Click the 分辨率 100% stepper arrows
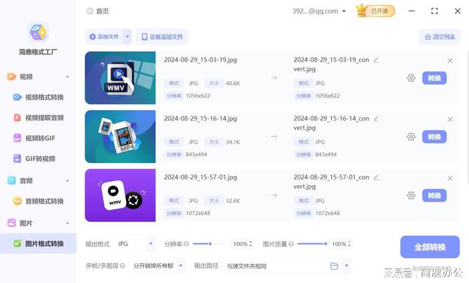The width and height of the screenshot is (469, 283). tap(251, 244)
